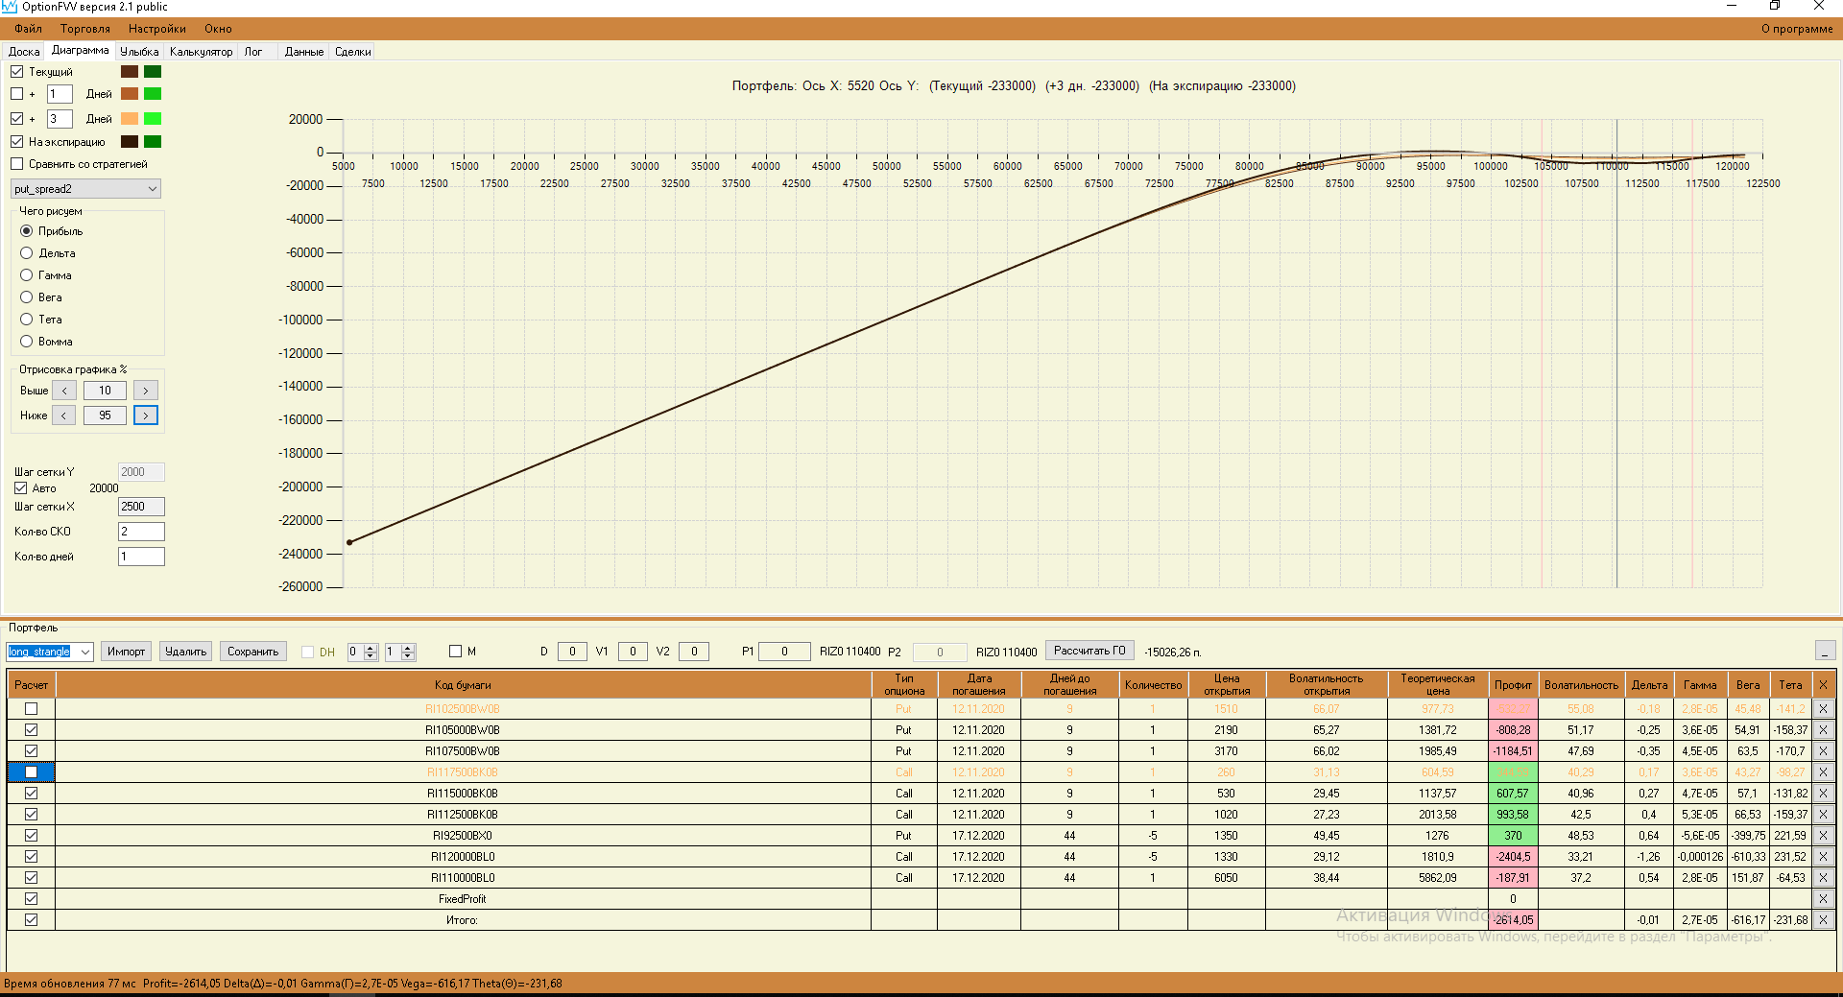Click the X icon on row RI112500BK0B

click(x=1823, y=815)
